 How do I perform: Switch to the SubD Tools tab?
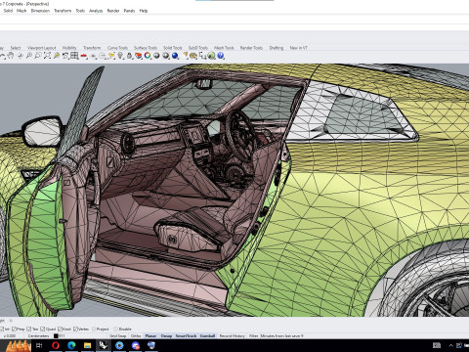(x=198, y=48)
